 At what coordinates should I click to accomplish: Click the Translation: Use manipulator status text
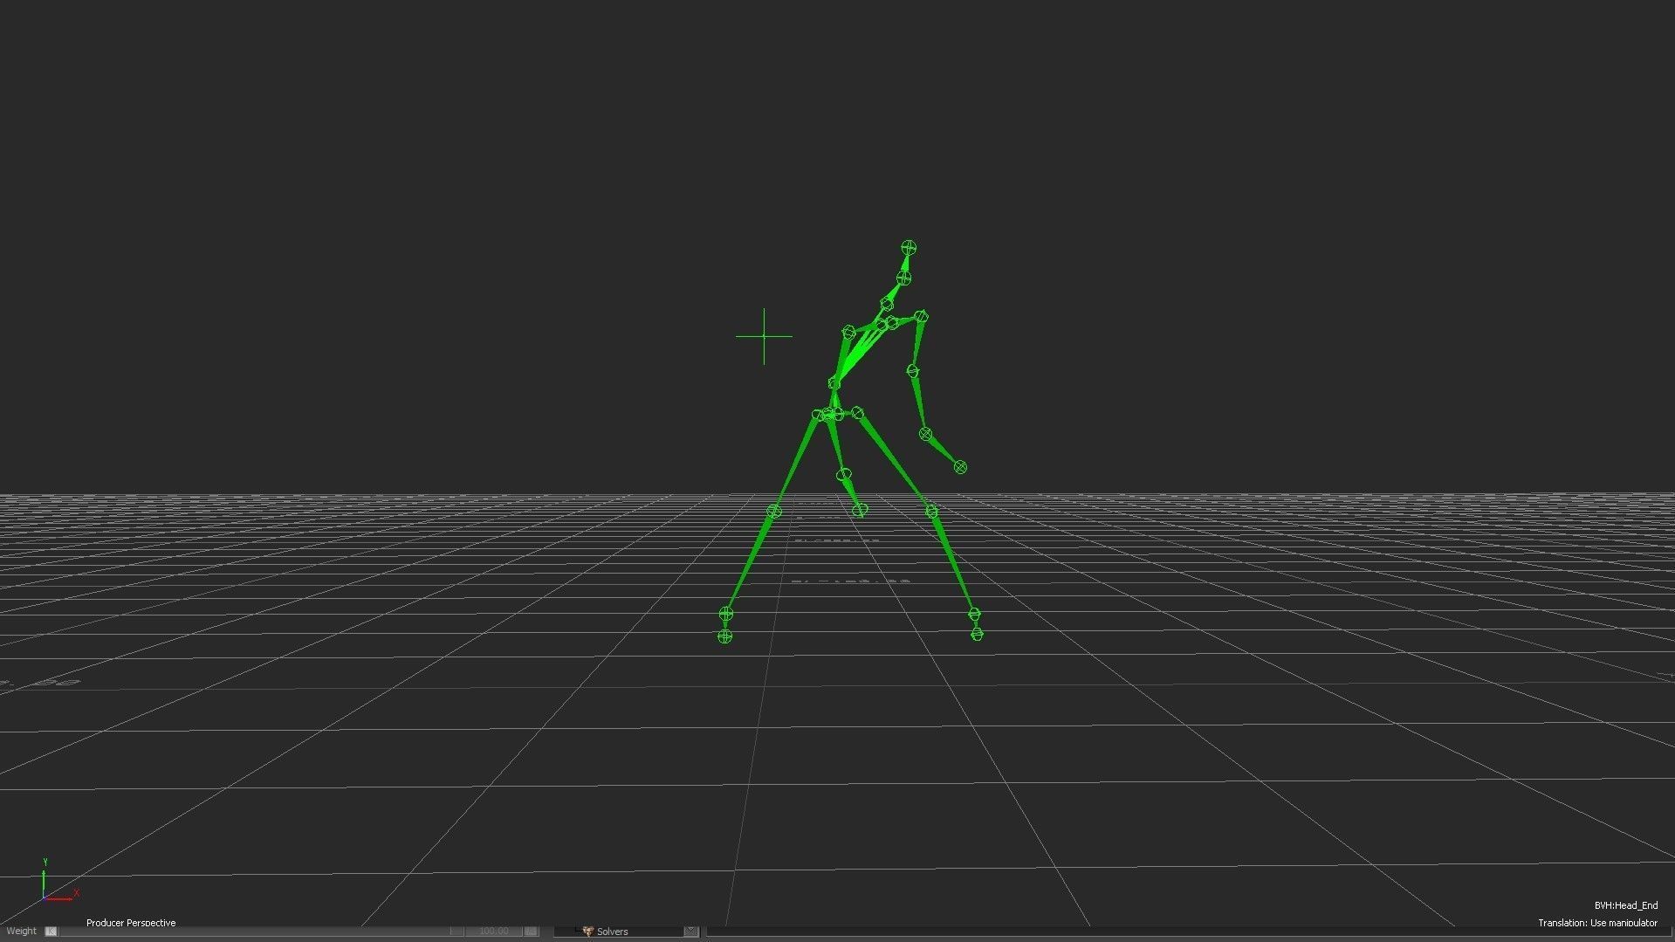pos(1597,923)
